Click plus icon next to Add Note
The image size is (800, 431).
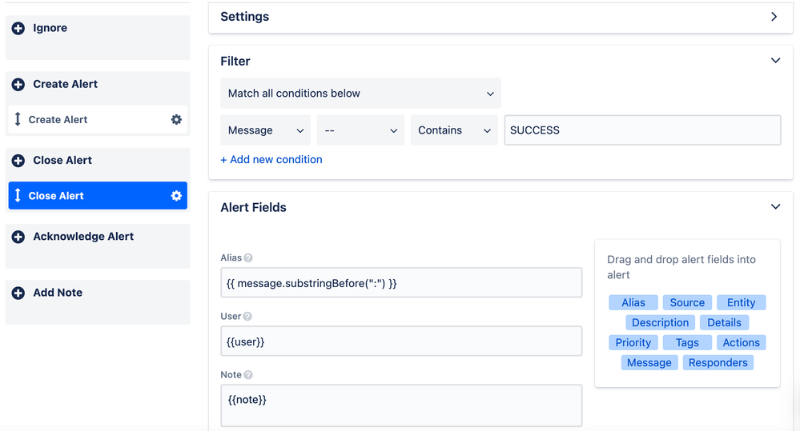tap(18, 293)
